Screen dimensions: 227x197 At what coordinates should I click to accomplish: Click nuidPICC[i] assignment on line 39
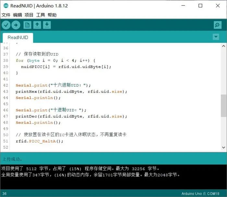tap(66, 67)
